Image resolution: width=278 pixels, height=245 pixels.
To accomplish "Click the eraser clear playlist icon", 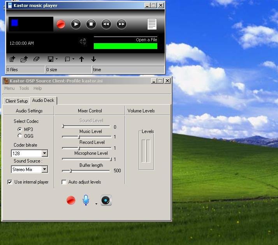I will pos(36,59).
